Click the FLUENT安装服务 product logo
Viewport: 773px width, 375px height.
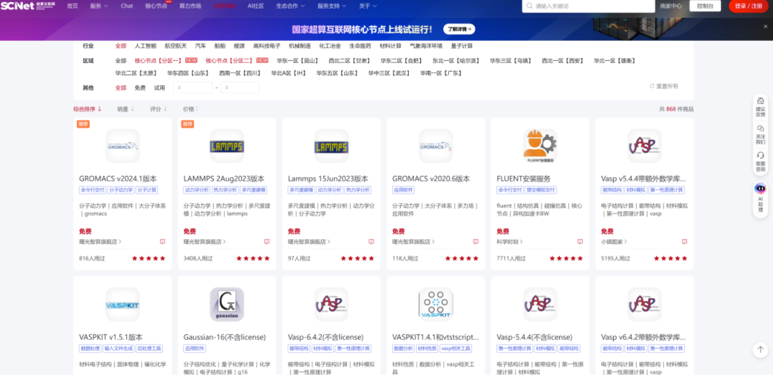point(540,145)
